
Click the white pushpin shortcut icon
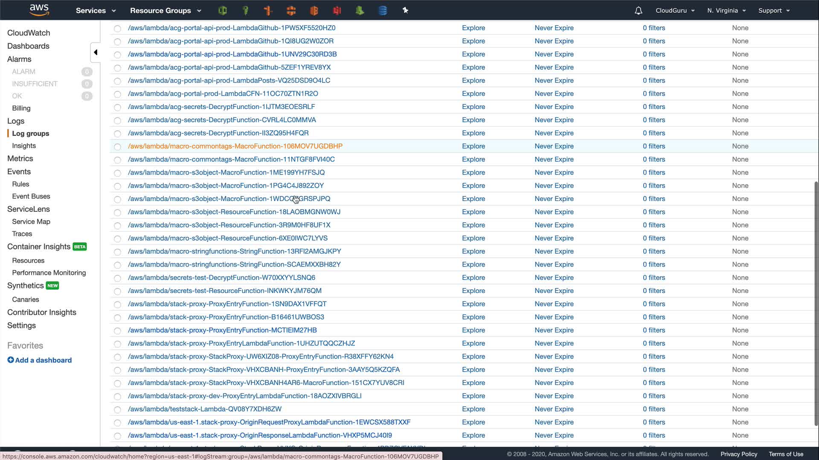[405, 11]
